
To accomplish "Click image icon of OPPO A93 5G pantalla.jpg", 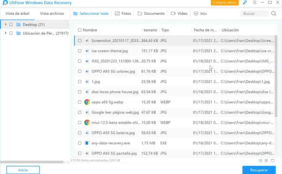I will coord(87,153).
